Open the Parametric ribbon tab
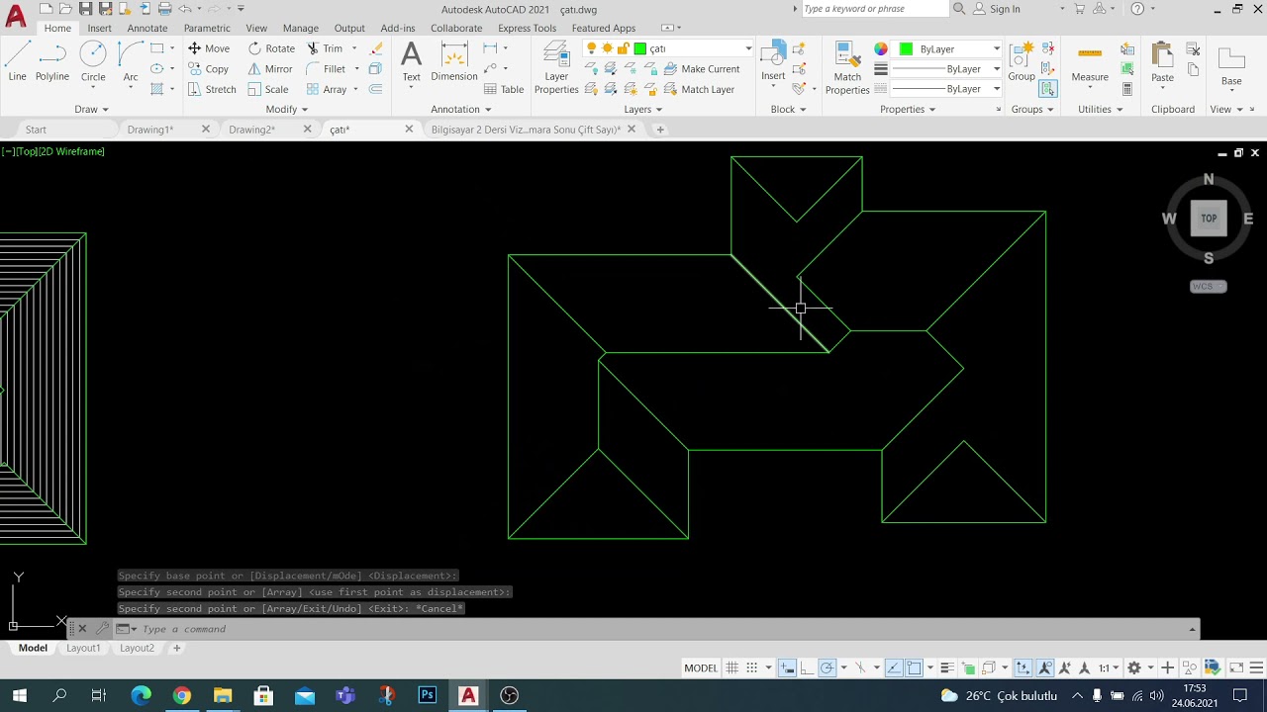 pos(207,28)
